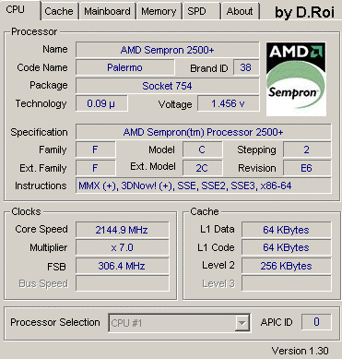This screenshot has height=359, width=342.
Task: Click the empty Bus Speed field
Action: [123, 283]
